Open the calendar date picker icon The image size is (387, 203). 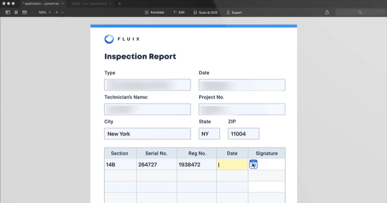coord(253,164)
